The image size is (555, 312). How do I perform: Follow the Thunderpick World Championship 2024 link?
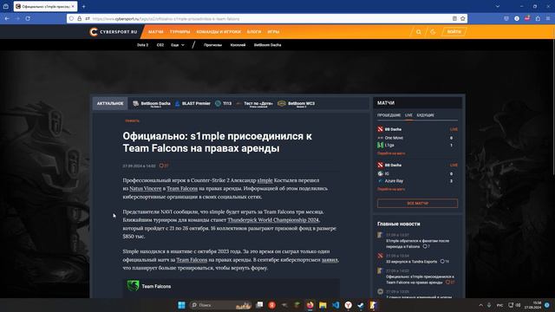(273, 220)
